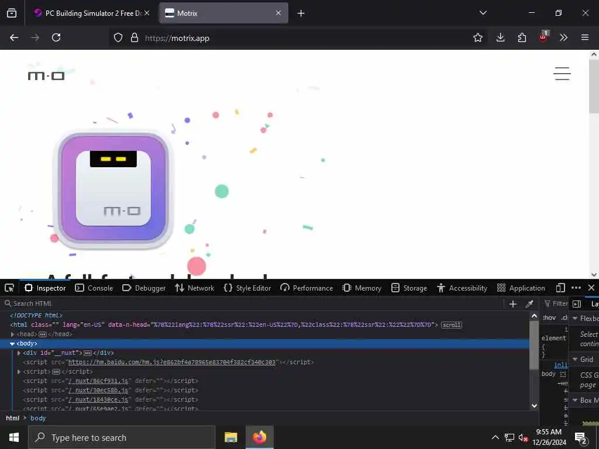Image resolution: width=599 pixels, height=449 pixels.
Task: Click the Filter styles input field
Action: point(556,303)
